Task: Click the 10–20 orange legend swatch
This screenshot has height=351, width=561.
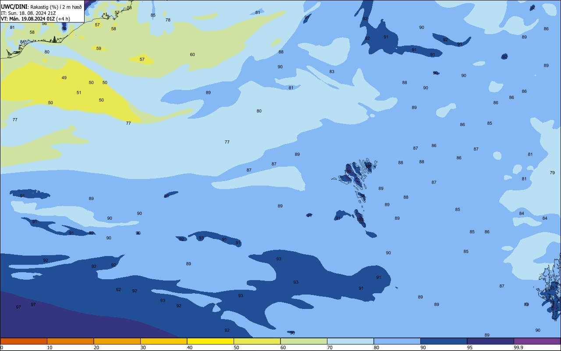Action: point(70,341)
